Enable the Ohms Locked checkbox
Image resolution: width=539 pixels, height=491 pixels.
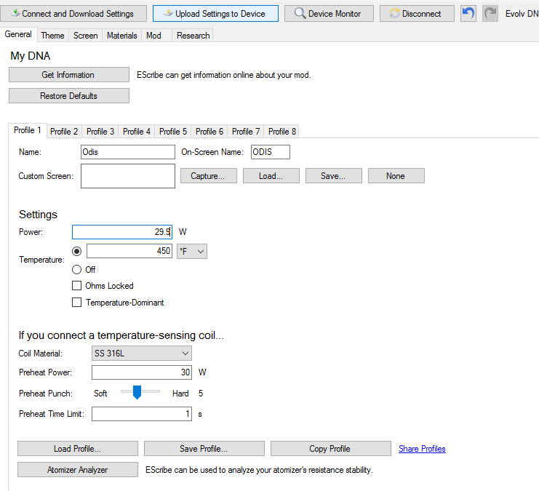[77, 286]
